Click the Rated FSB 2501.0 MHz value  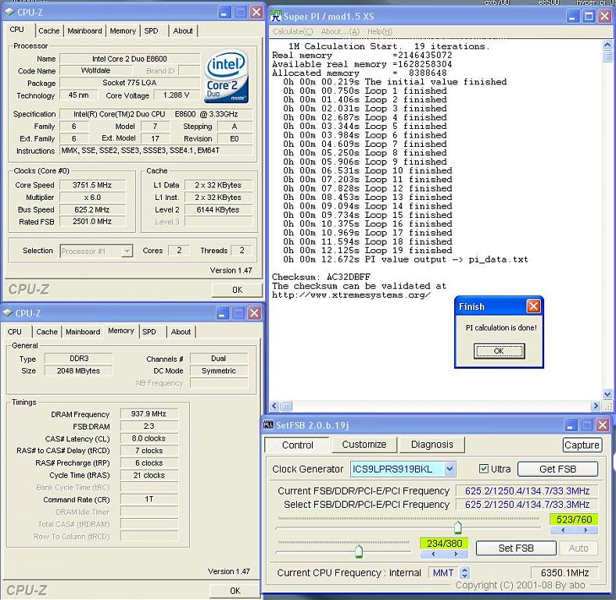tap(92, 221)
